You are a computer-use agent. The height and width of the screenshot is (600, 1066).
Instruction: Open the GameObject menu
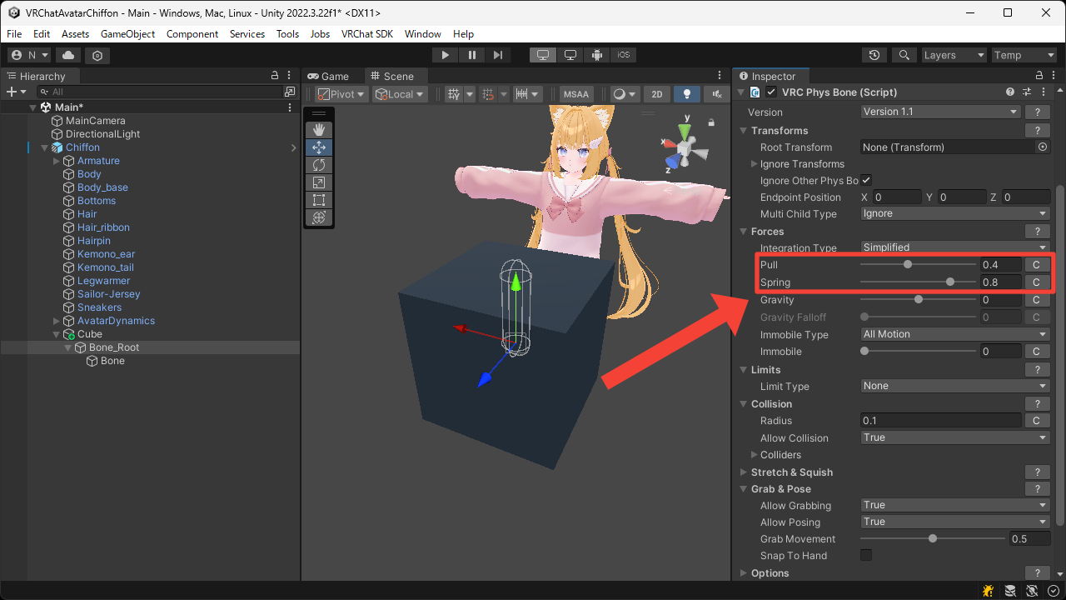point(127,34)
